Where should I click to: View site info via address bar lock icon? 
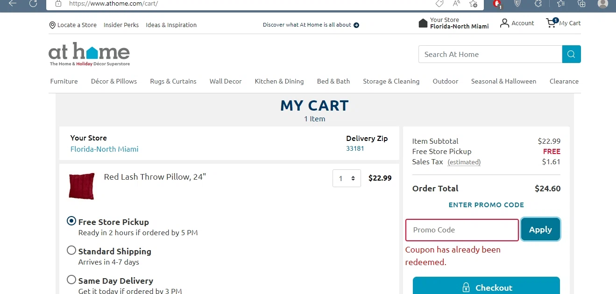click(58, 3)
